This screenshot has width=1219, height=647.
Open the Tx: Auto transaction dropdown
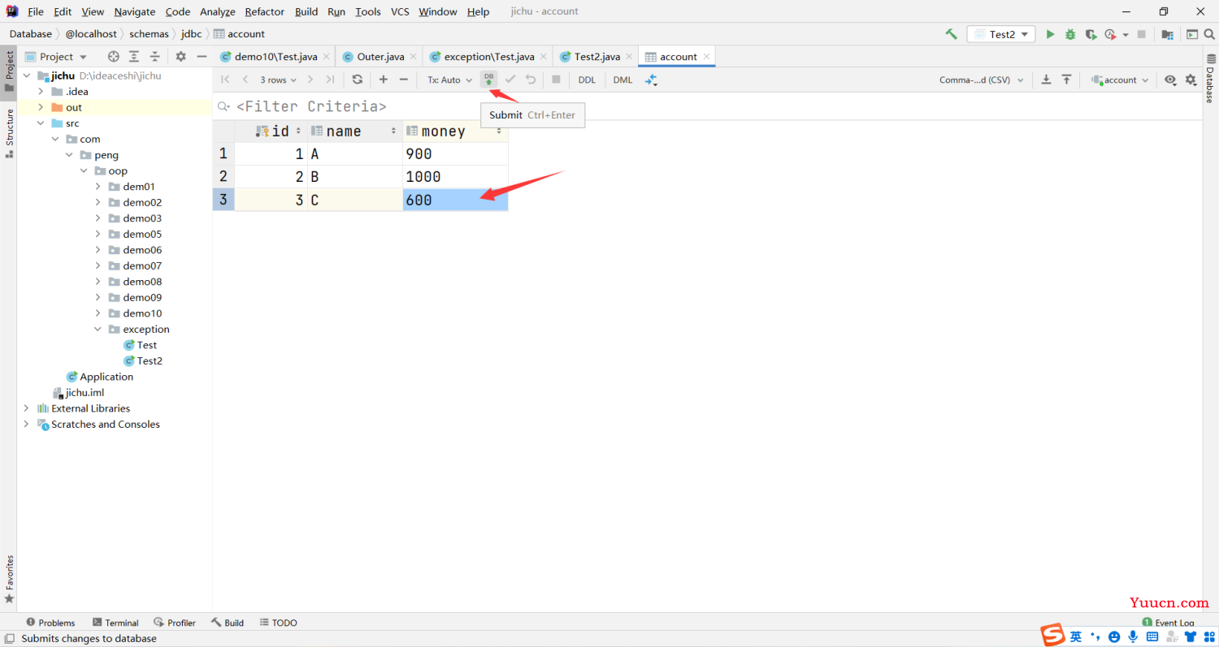(450, 80)
